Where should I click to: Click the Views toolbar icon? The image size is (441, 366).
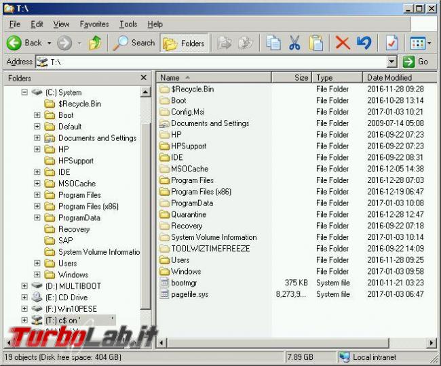point(417,43)
